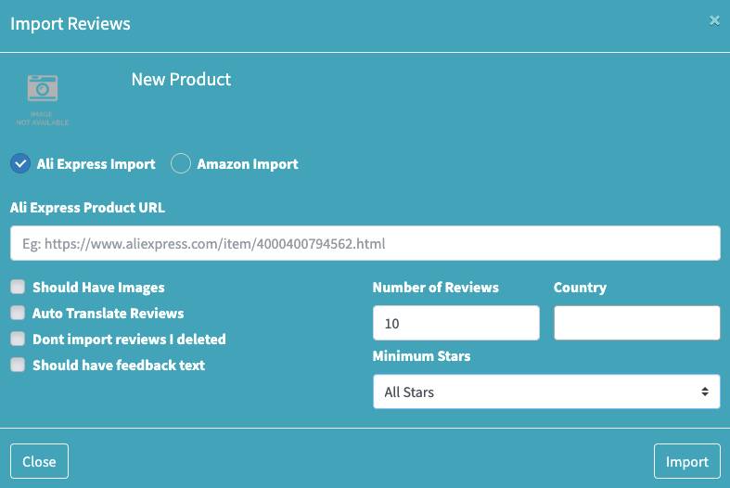
Task: Click the Minimum Stars label
Action: [421, 355]
